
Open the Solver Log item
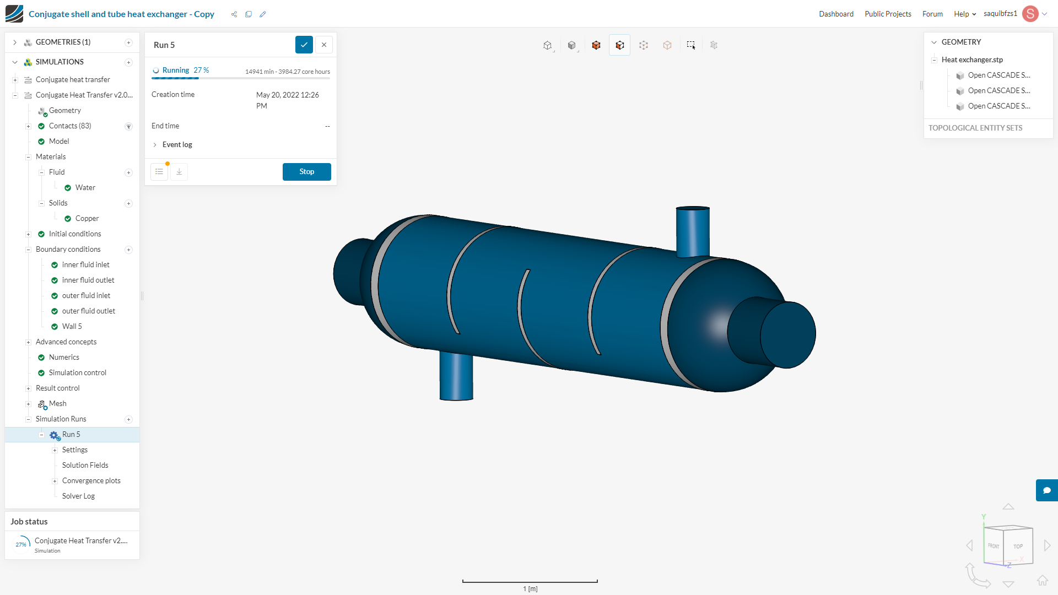tap(78, 496)
